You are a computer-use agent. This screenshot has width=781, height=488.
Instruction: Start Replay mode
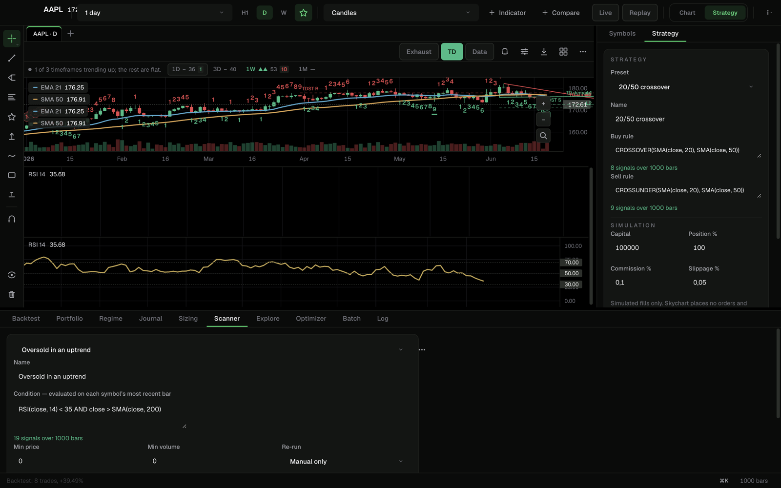(639, 13)
